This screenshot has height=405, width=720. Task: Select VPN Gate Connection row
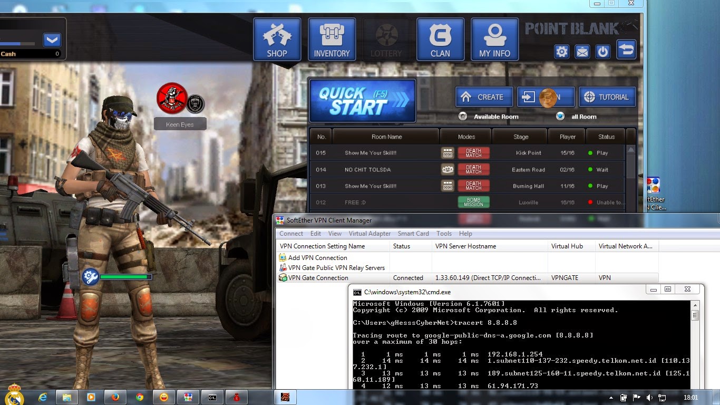pyautogui.click(x=468, y=278)
